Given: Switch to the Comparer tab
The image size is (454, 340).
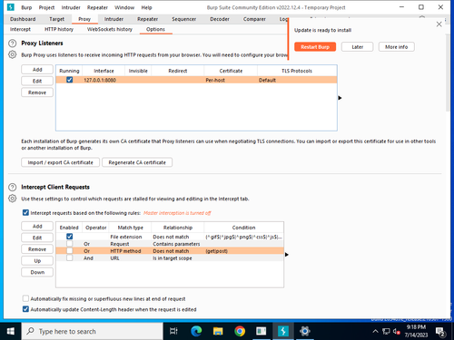Looking at the screenshot, I should point(254,19).
